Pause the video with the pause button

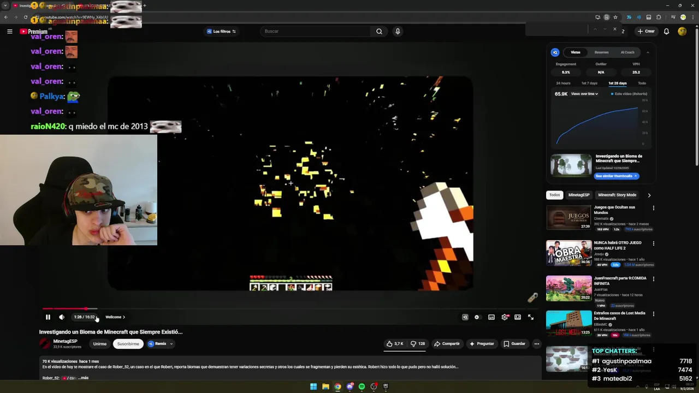(48, 317)
